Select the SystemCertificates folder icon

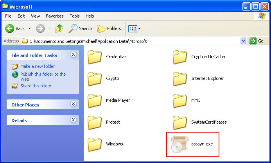[x=180, y=122]
